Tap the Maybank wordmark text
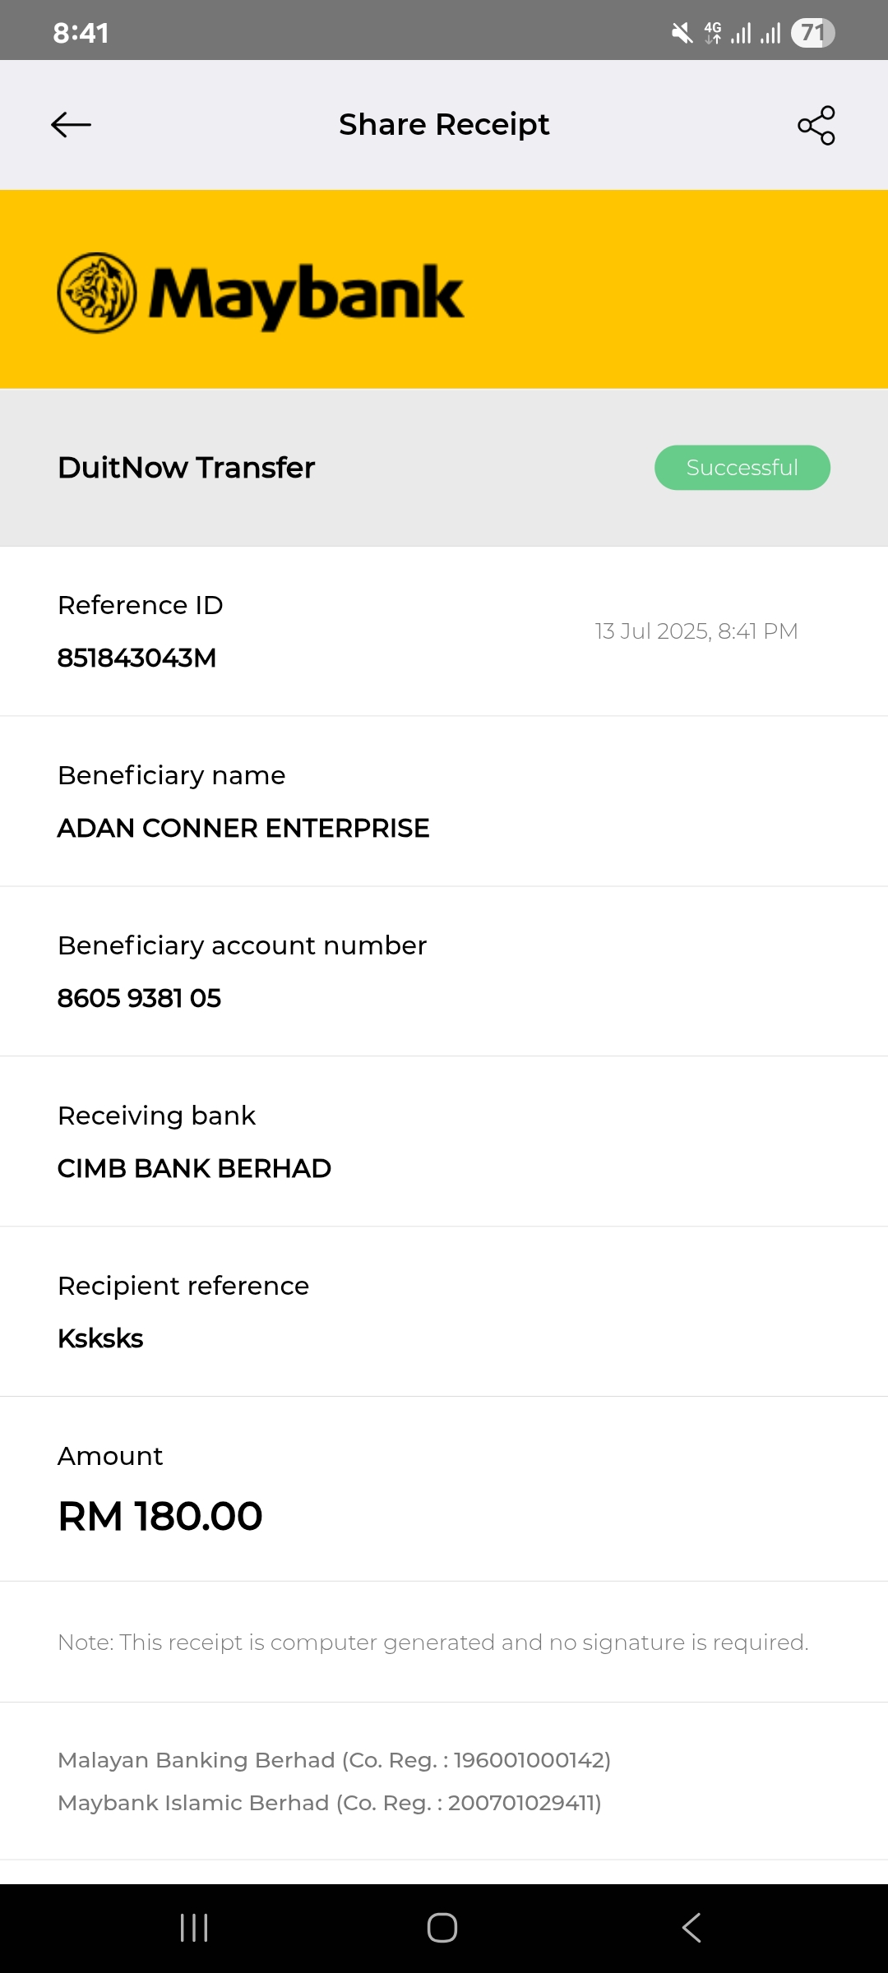The height and width of the screenshot is (1973, 888). coord(306,294)
